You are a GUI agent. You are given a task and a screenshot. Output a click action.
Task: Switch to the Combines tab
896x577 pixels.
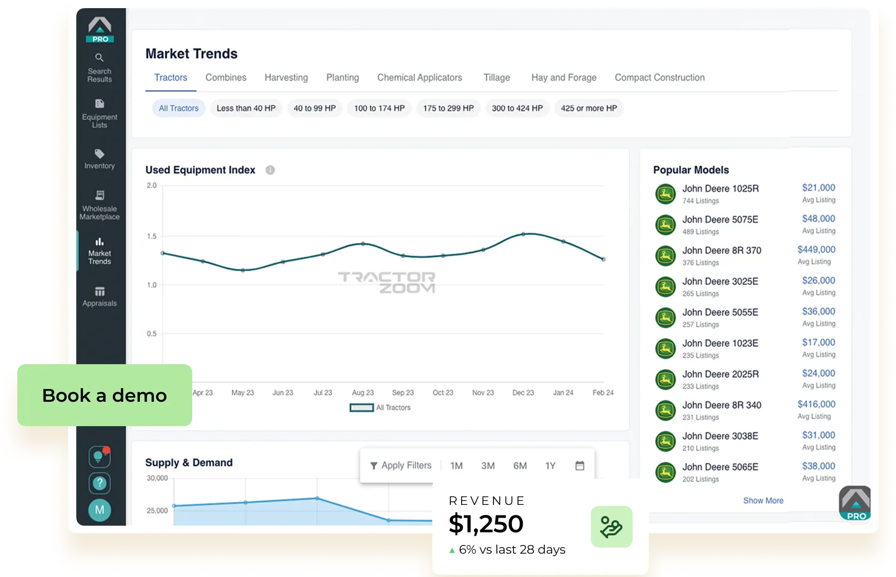coord(226,77)
